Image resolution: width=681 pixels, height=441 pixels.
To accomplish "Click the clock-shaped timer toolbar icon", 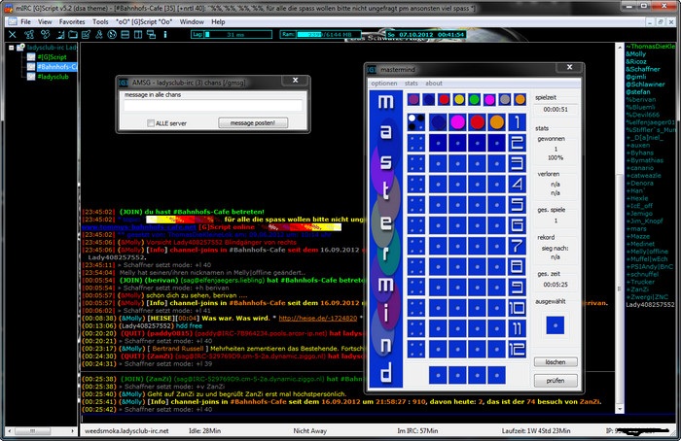I will pos(112,34).
